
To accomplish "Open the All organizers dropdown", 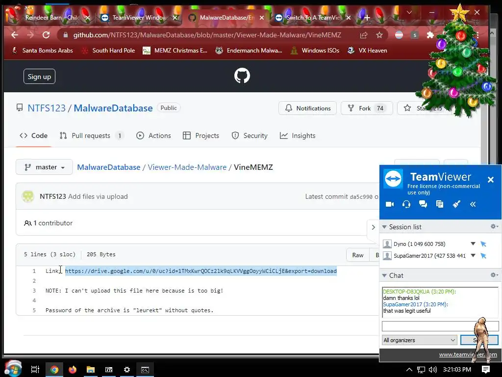I will [x=419, y=340].
